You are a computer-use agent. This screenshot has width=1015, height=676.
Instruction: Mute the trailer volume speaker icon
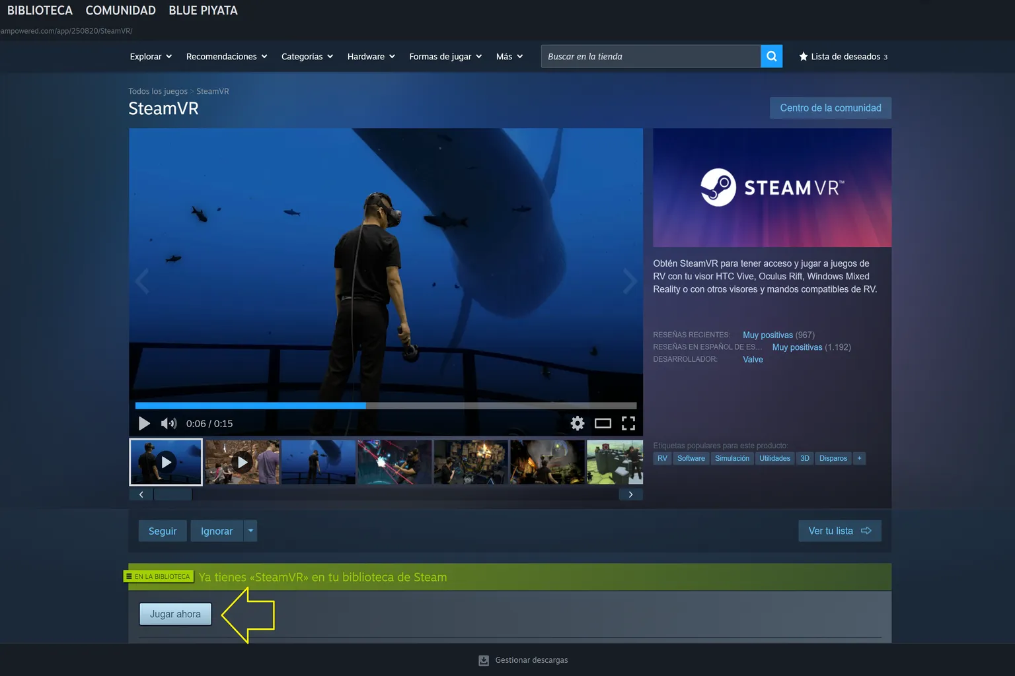tap(169, 423)
